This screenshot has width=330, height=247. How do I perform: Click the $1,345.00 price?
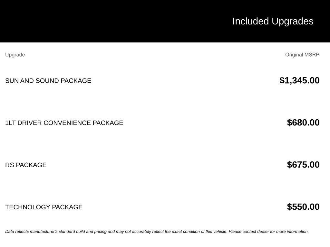click(299, 80)
